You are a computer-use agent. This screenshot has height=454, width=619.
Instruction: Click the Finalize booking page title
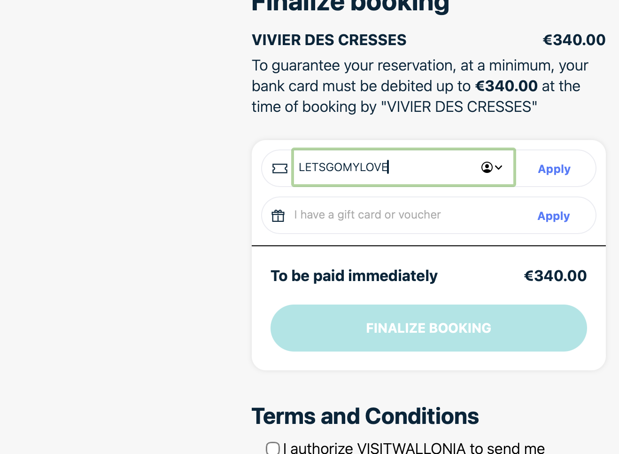(350, 6)
